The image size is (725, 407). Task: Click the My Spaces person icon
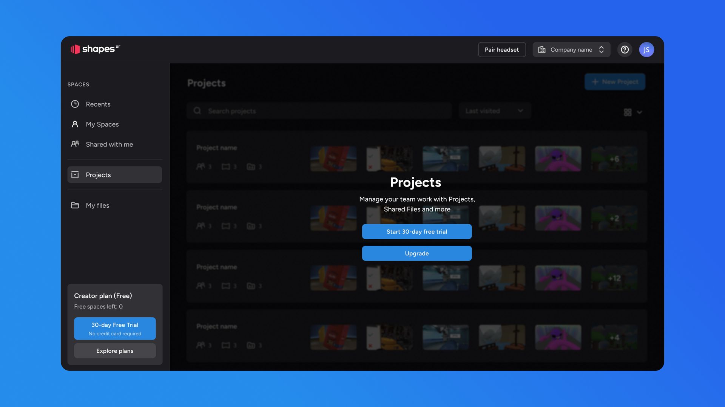[75, 124]
